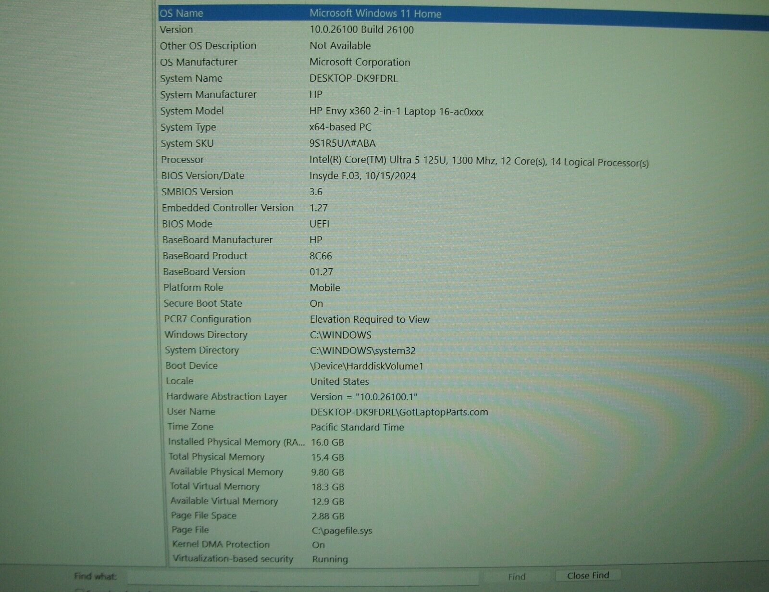This screenshot has height=592, width=769.
Task: Select the BIOS Version/Date row
Action: 203,176
